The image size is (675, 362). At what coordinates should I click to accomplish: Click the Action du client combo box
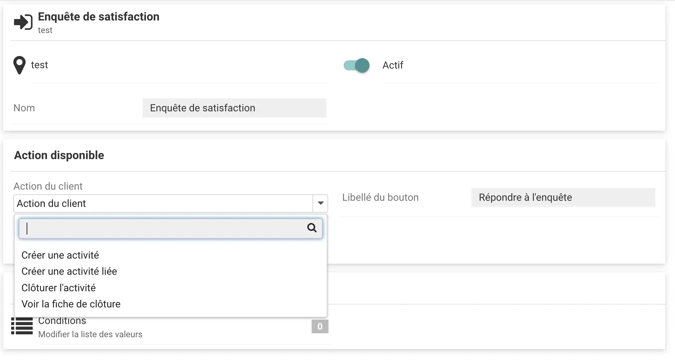163,204
